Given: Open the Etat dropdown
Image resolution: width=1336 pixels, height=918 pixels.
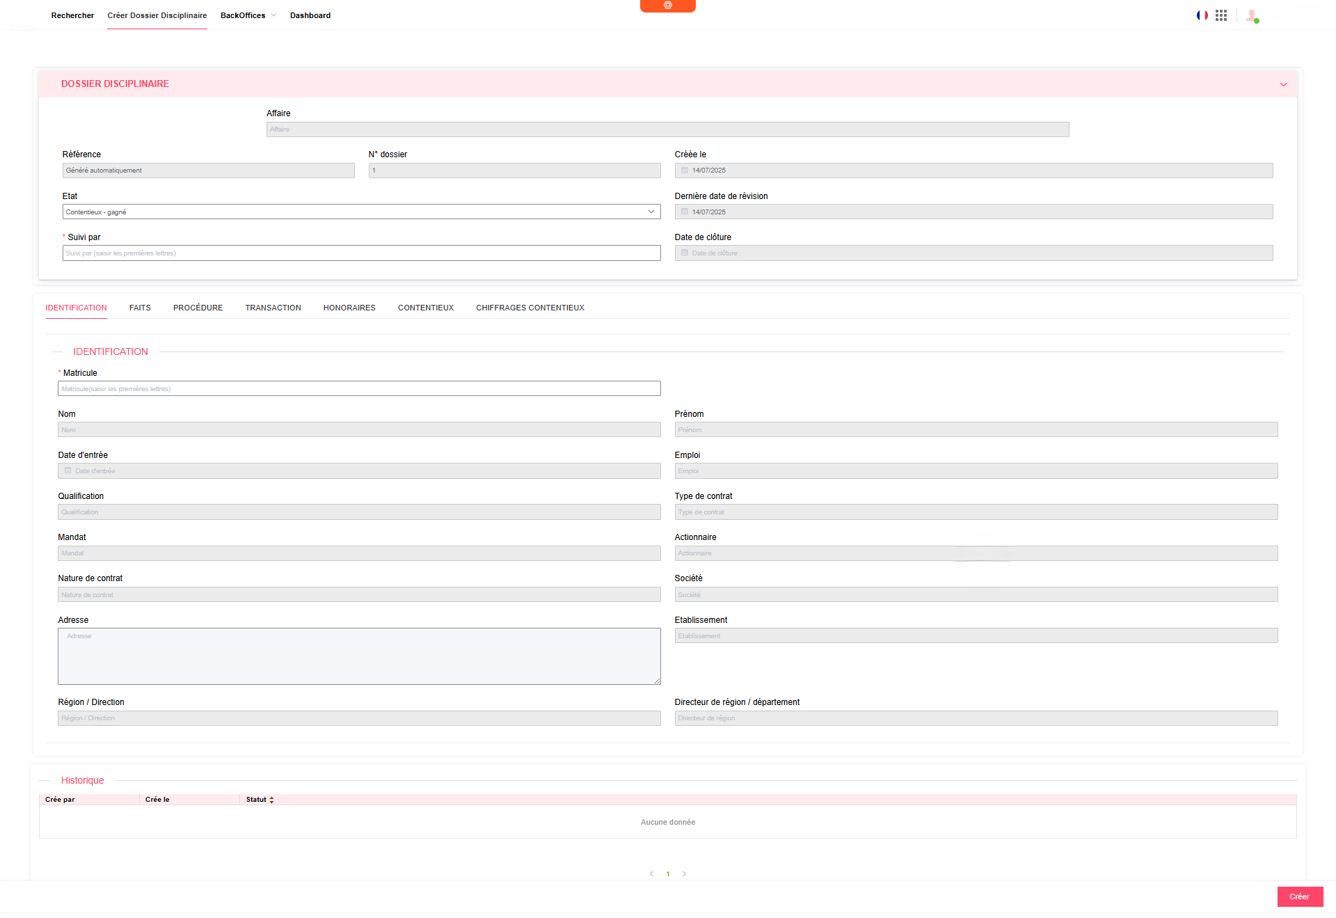Looking at the screenshot, I should (361, 212).
